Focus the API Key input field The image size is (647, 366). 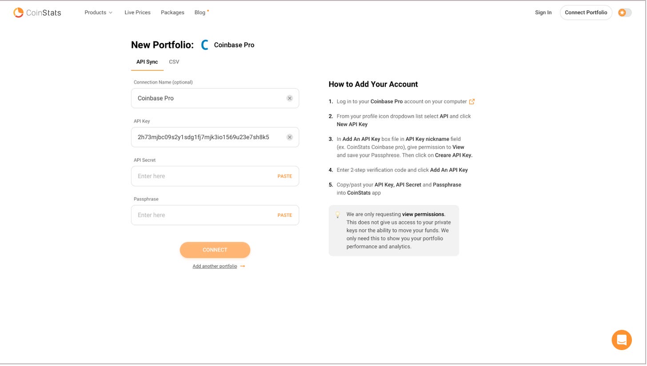215,137
